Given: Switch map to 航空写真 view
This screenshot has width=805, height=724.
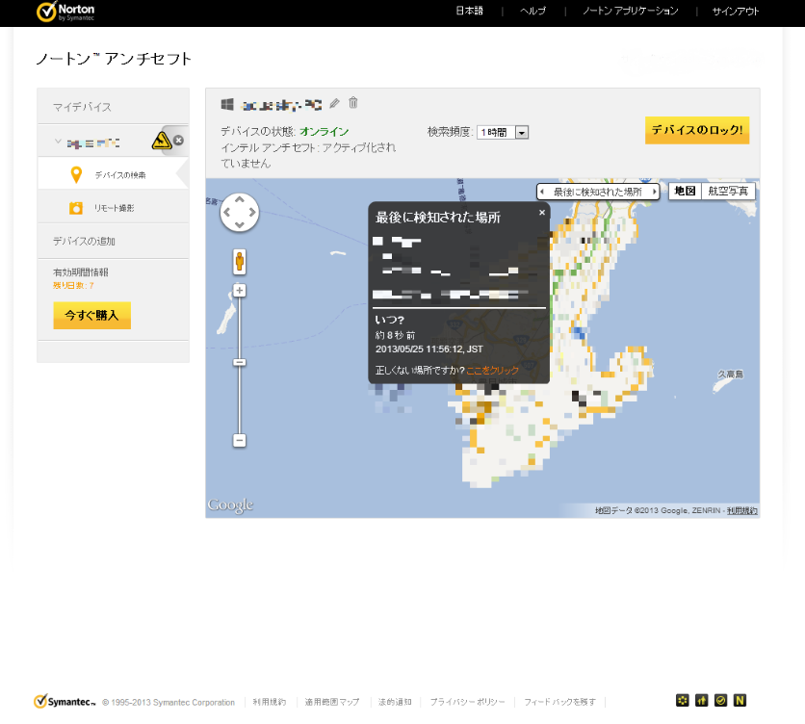Looking at the screenshot, I should (x=728, y=191).
